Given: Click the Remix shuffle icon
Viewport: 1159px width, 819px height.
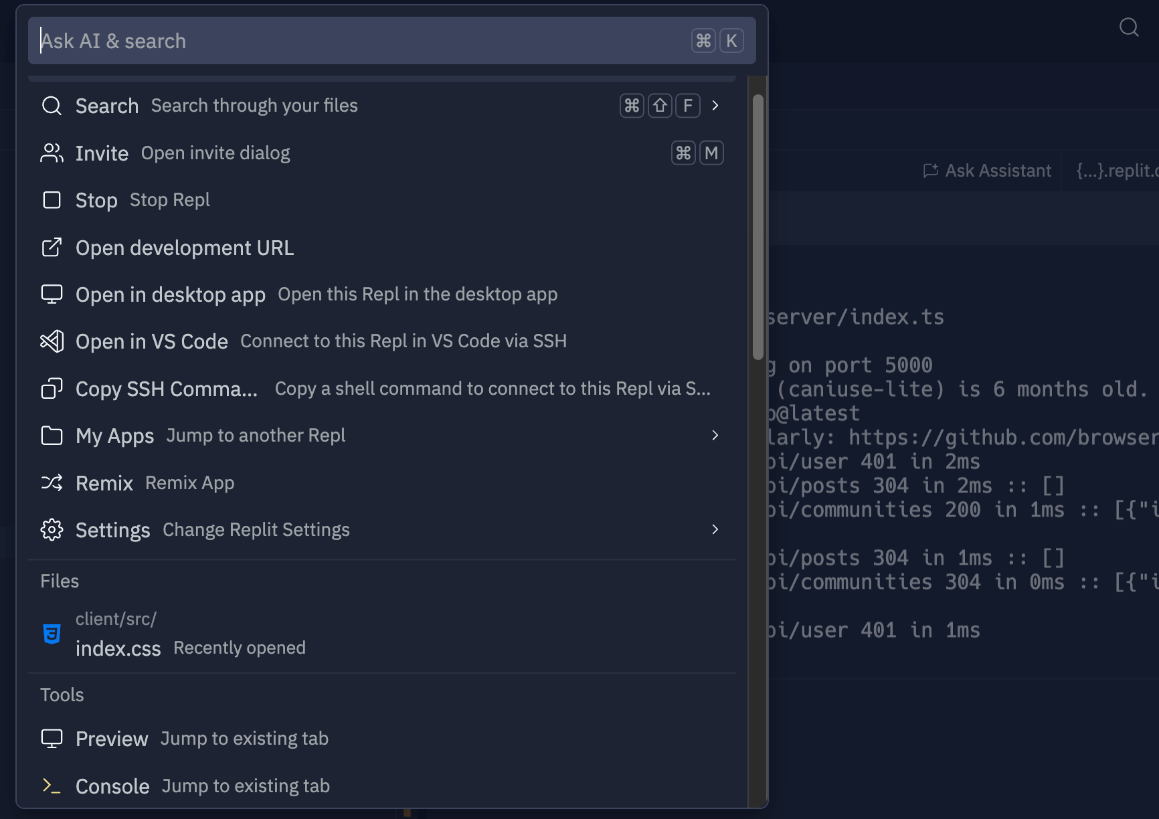Looking at the screenshot, I should pyautogui.click(x=52, y=482).
